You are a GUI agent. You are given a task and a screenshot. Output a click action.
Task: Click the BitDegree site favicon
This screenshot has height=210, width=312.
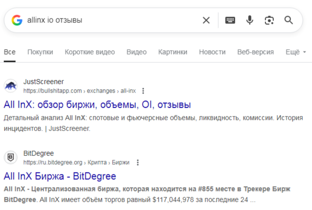pos(11,158)
